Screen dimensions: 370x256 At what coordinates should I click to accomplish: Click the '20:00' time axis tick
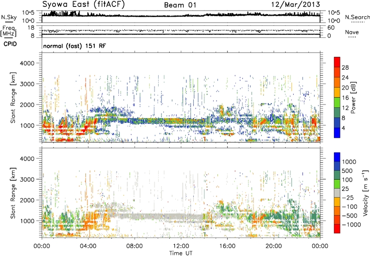coord(273,246)
